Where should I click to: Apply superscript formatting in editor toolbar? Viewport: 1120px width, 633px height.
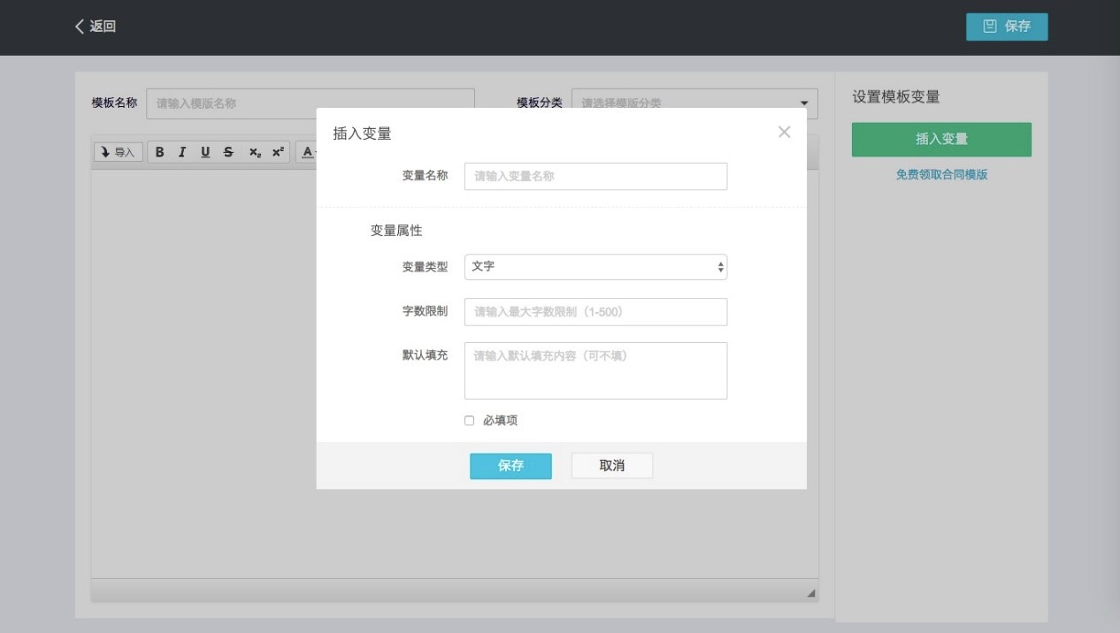pyautogui.click(x=278, y=152)
